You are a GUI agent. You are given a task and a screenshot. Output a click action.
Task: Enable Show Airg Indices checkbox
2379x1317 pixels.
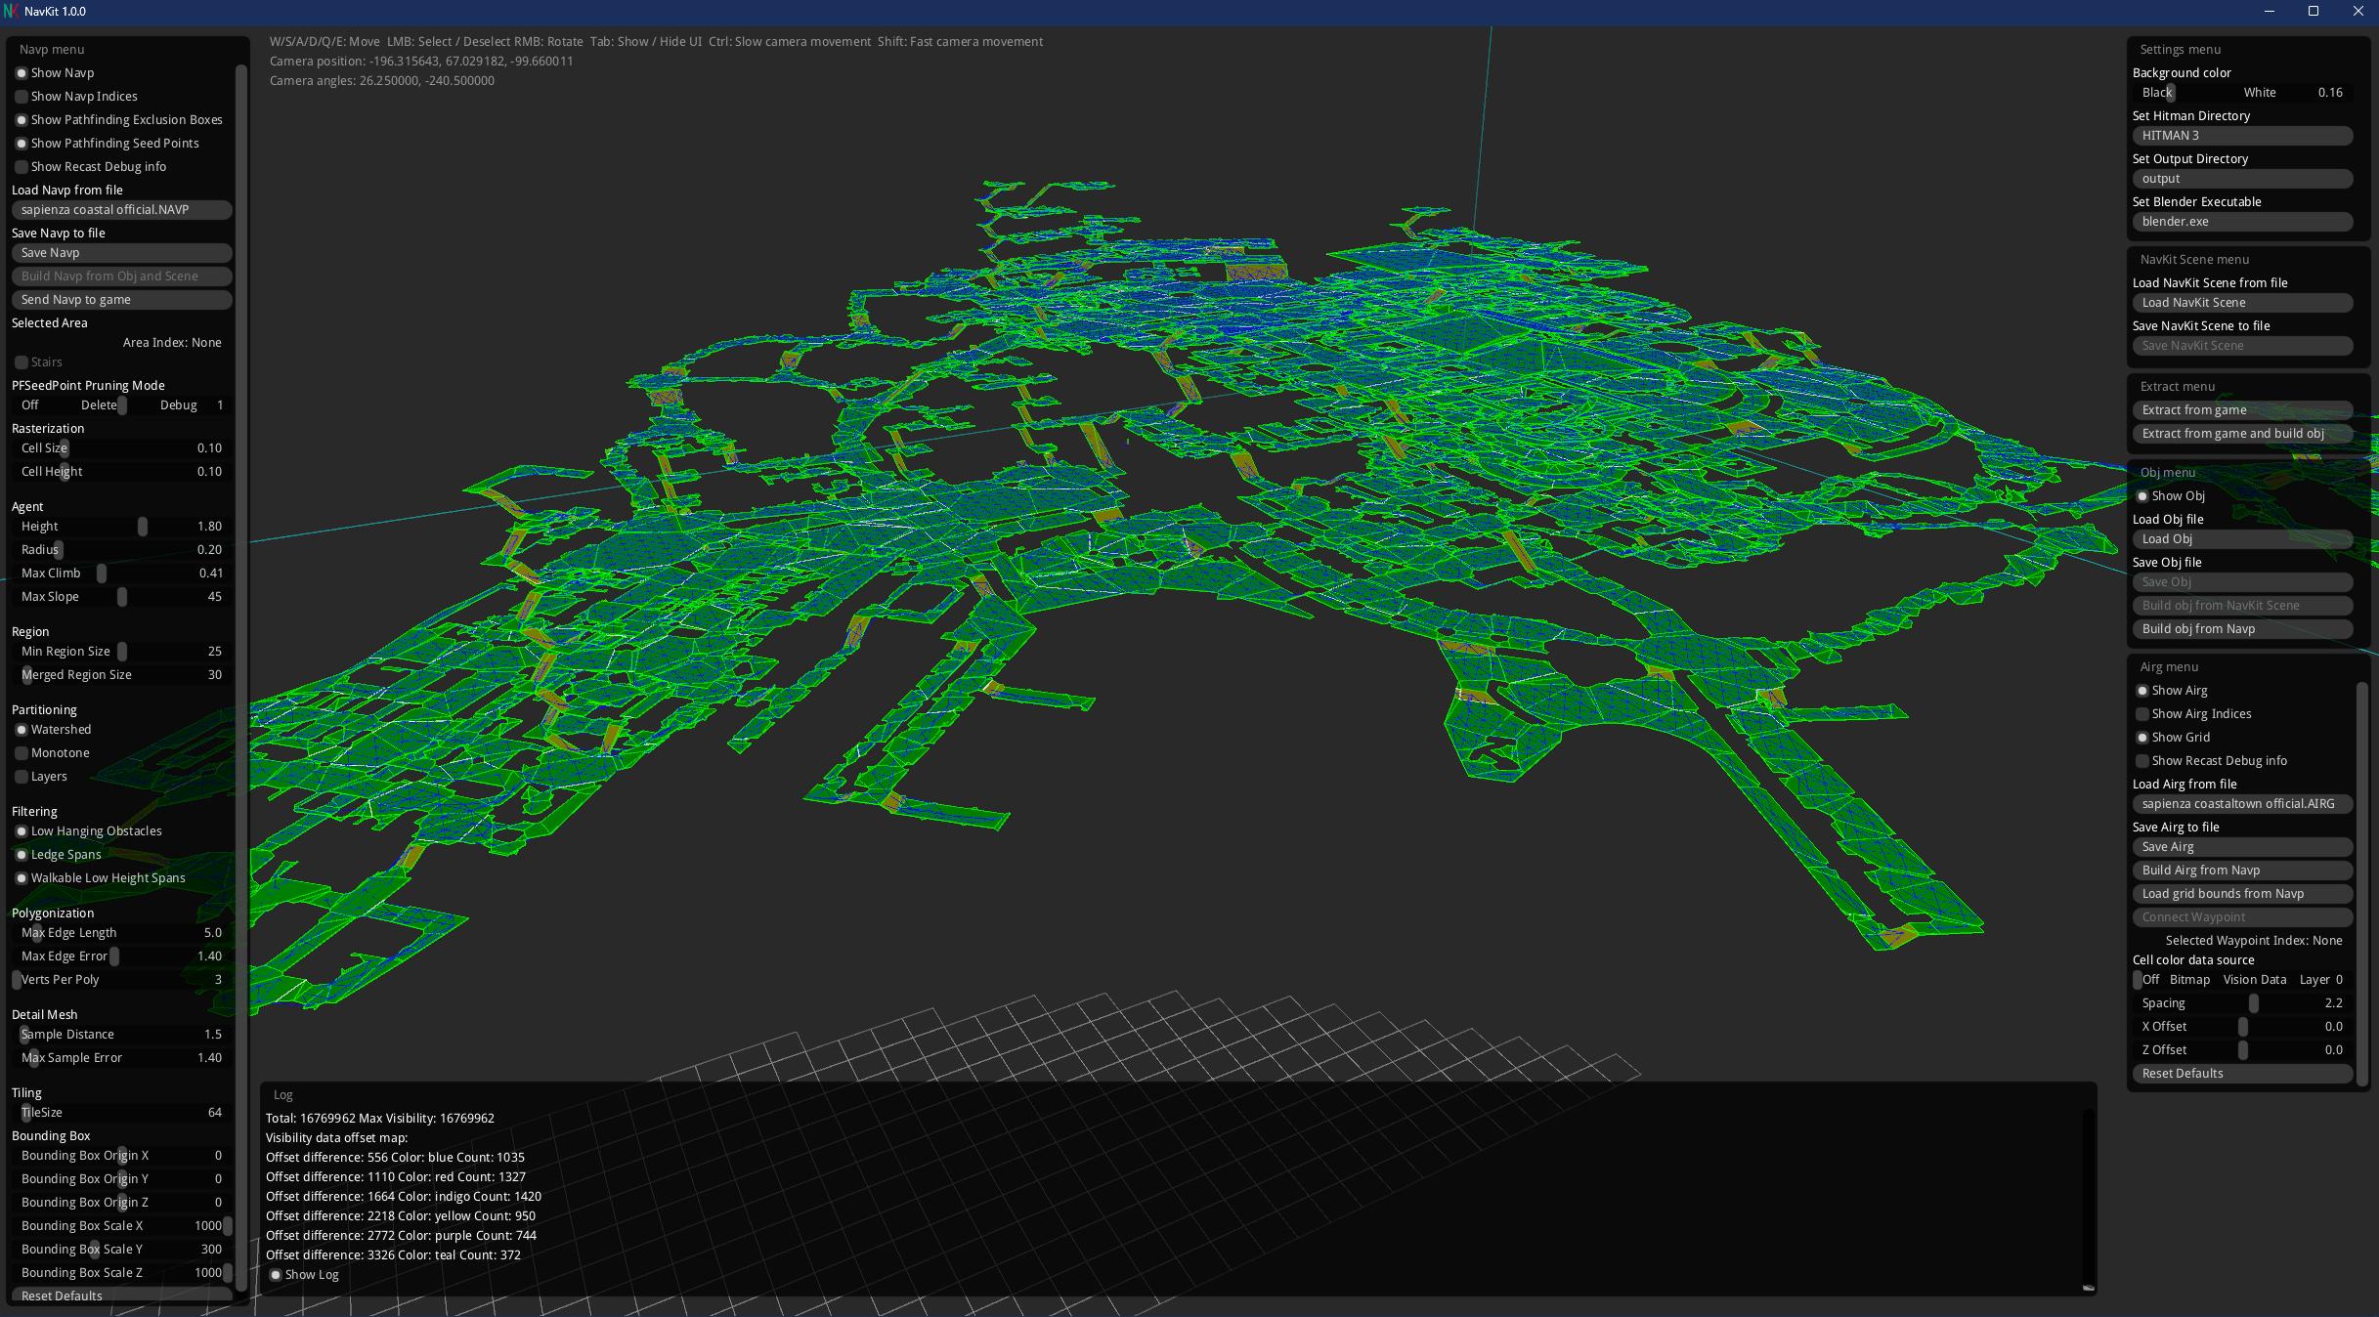point(2142,714)
